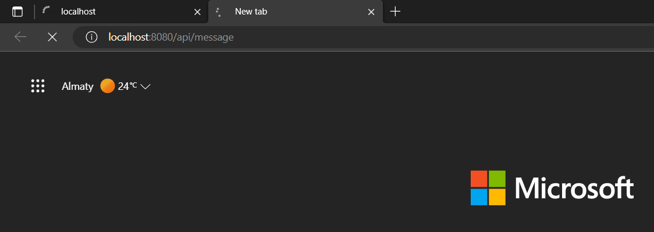Expand the weather dropdown chevron
654x232 pixels.
click(x=145, y=86)
